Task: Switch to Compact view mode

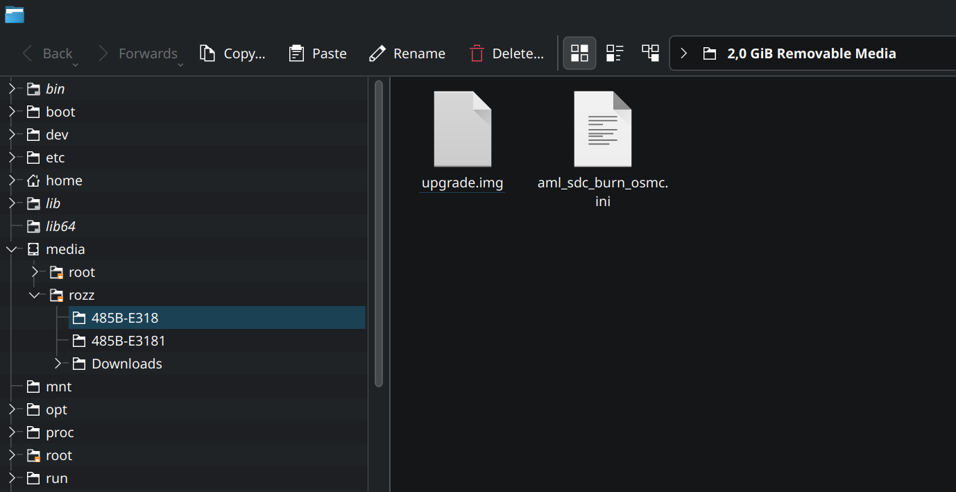Action: point(615,53)
